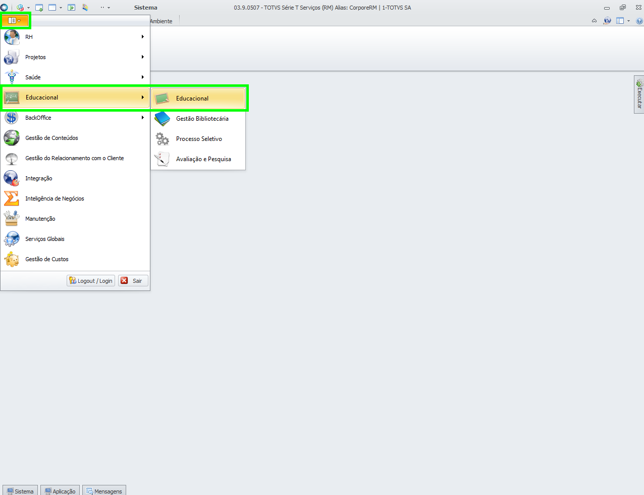
Task: Open the Integração menu entry
Action: click(x=75, y=178)
